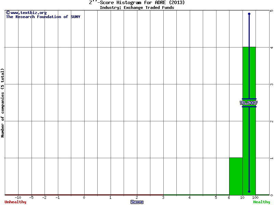
Task: Click the 5 tick on right y-axis
Action: pos(271,11)
